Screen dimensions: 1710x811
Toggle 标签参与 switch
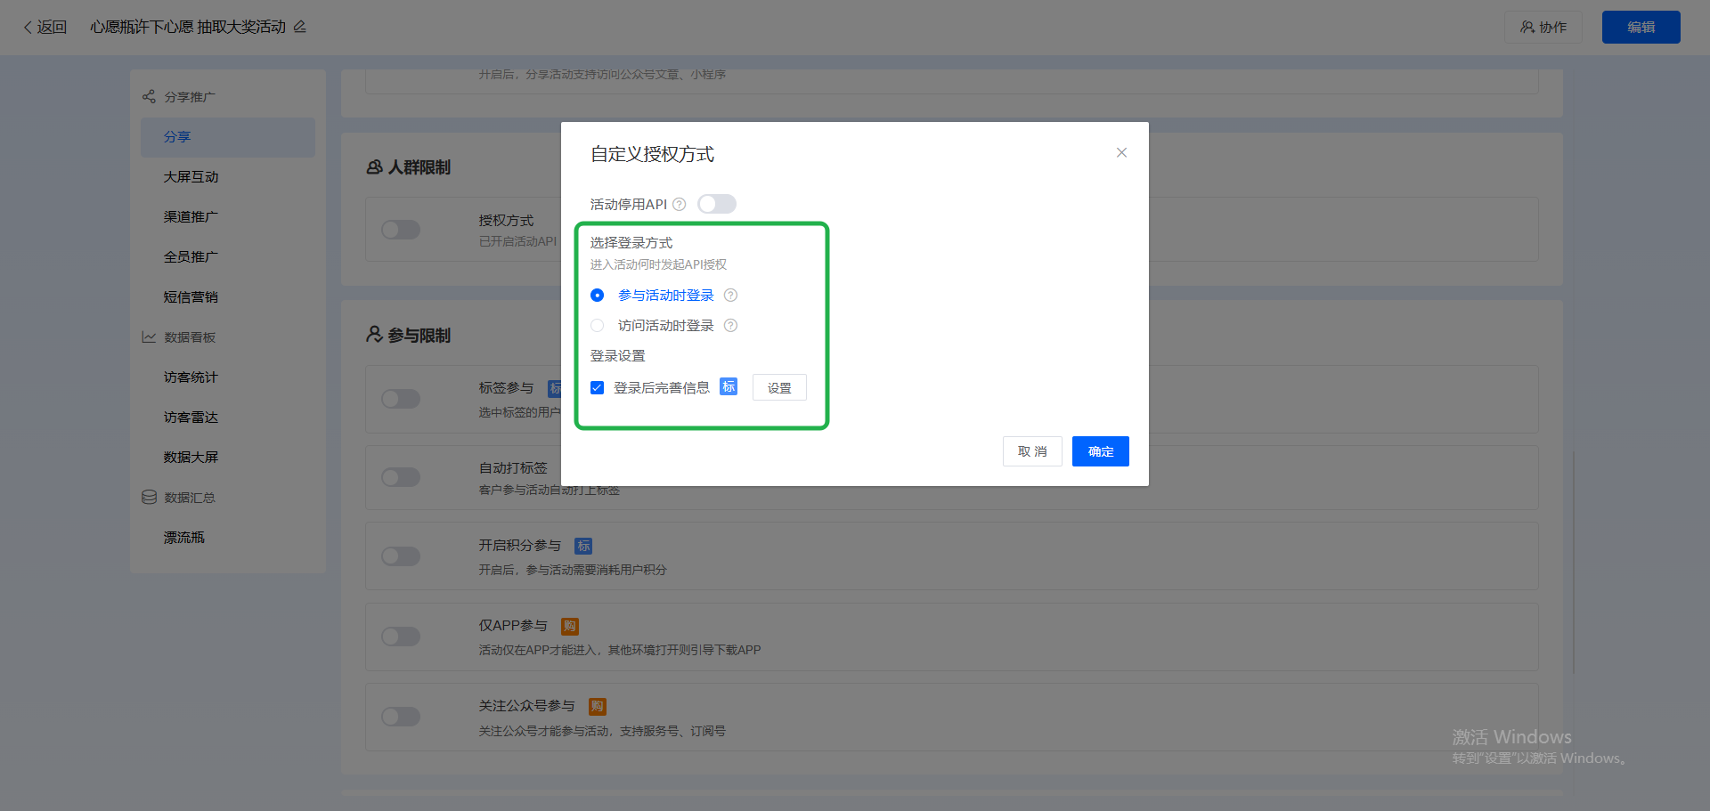click(401, 399)
